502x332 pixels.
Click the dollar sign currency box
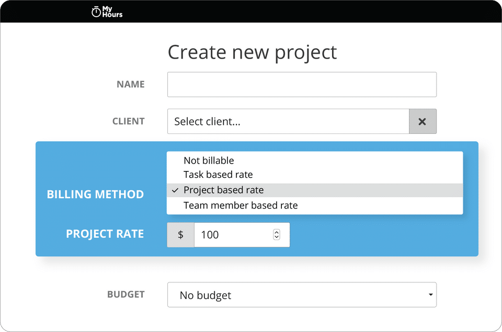click(180, 235)
